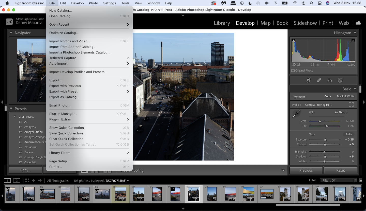Select Color treatment
366x211 pixels.
tap(328, 96)
